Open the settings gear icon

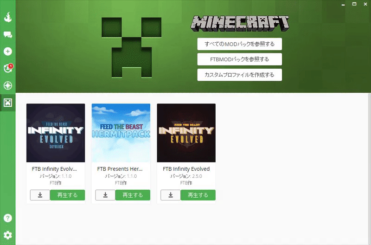point(8,235)
